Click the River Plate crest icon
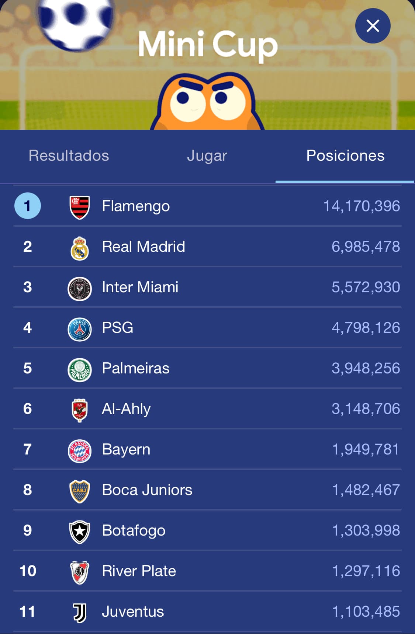The height and width of the screenshot is (634, 415). [x=80, y=572]
